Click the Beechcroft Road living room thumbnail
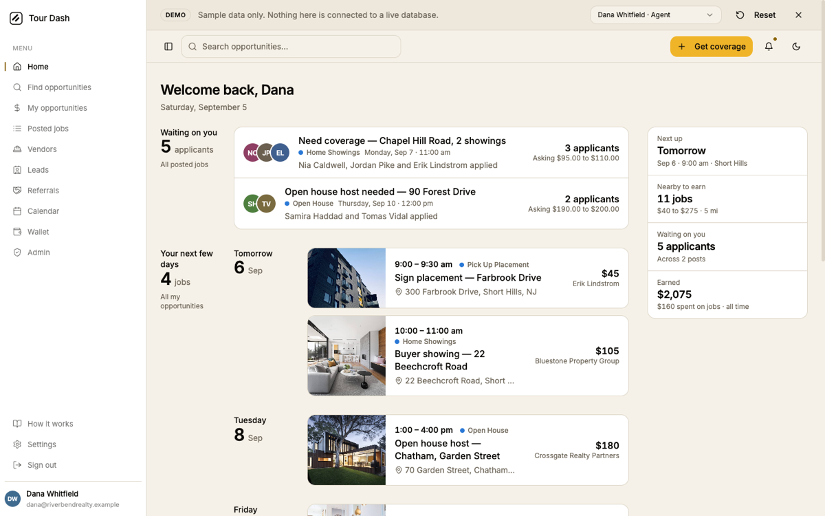Image resolution: width=825 pixels, height=516 pixels. pyautogui.click(x=346, y=356)
